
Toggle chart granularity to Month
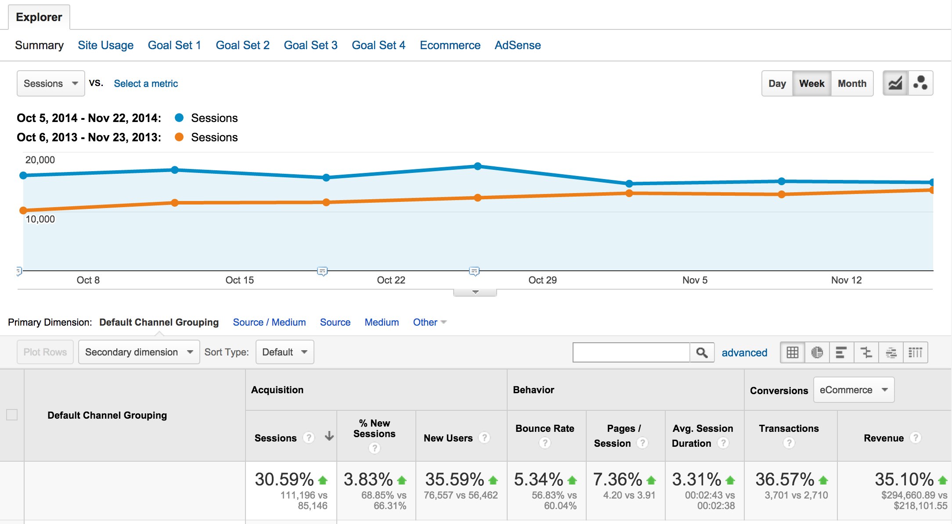click(852, 83)
